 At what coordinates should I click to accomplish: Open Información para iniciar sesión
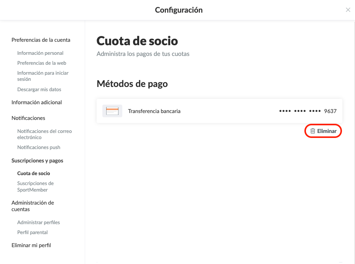coord(43,76)
